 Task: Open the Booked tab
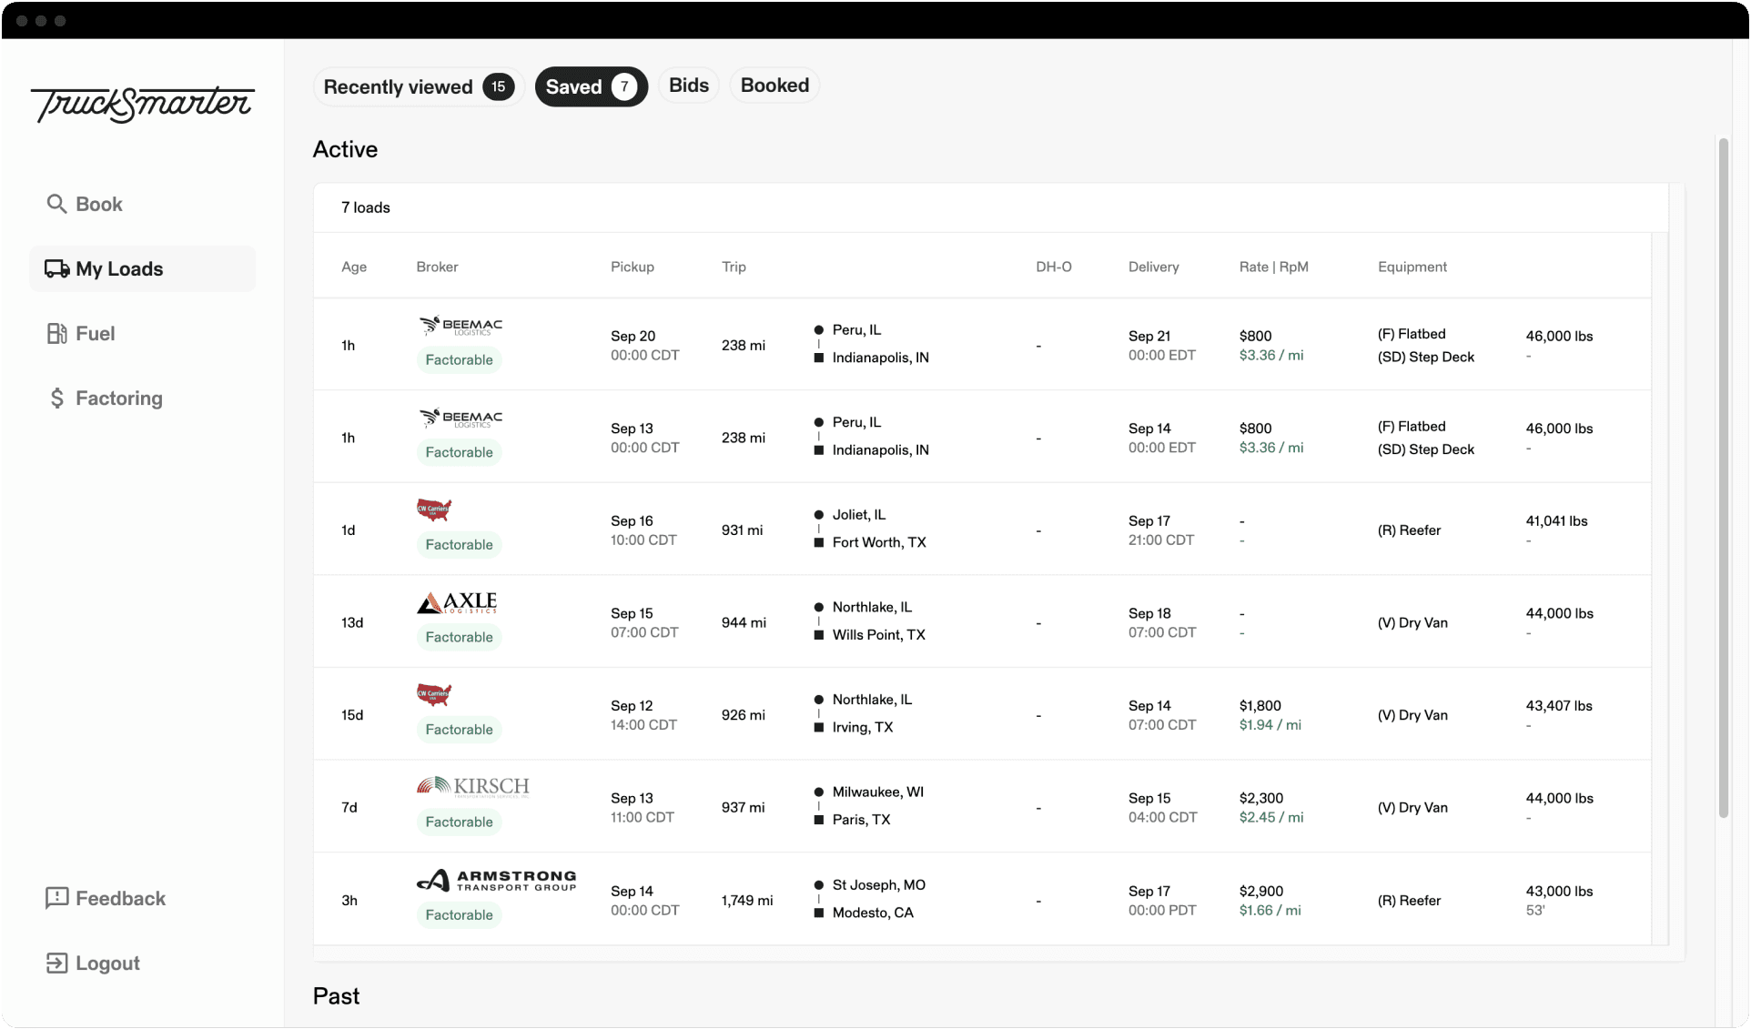(x=774, y=86)
